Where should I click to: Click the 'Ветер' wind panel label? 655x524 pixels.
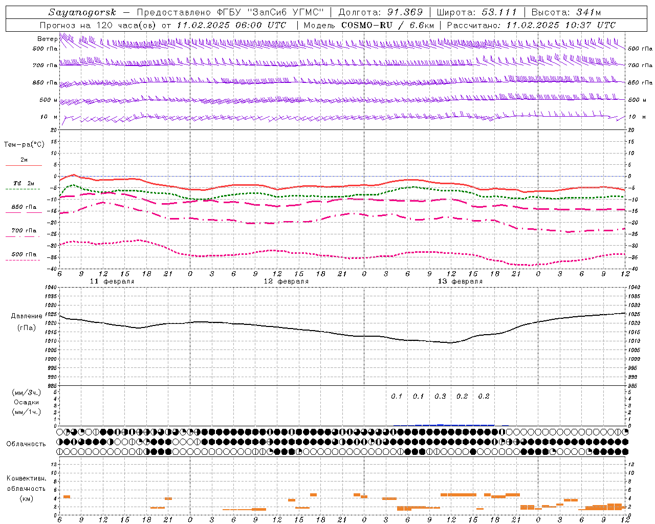click(x=47, y=39)
